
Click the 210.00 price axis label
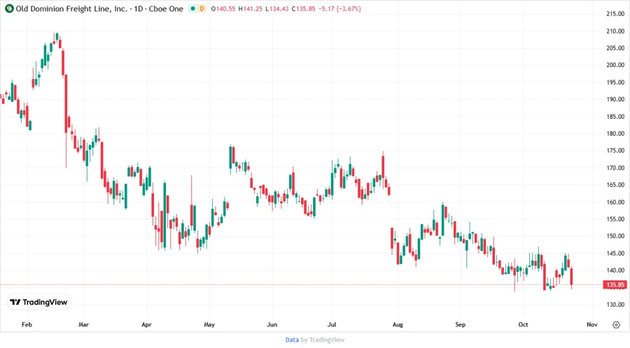[615, 31]
